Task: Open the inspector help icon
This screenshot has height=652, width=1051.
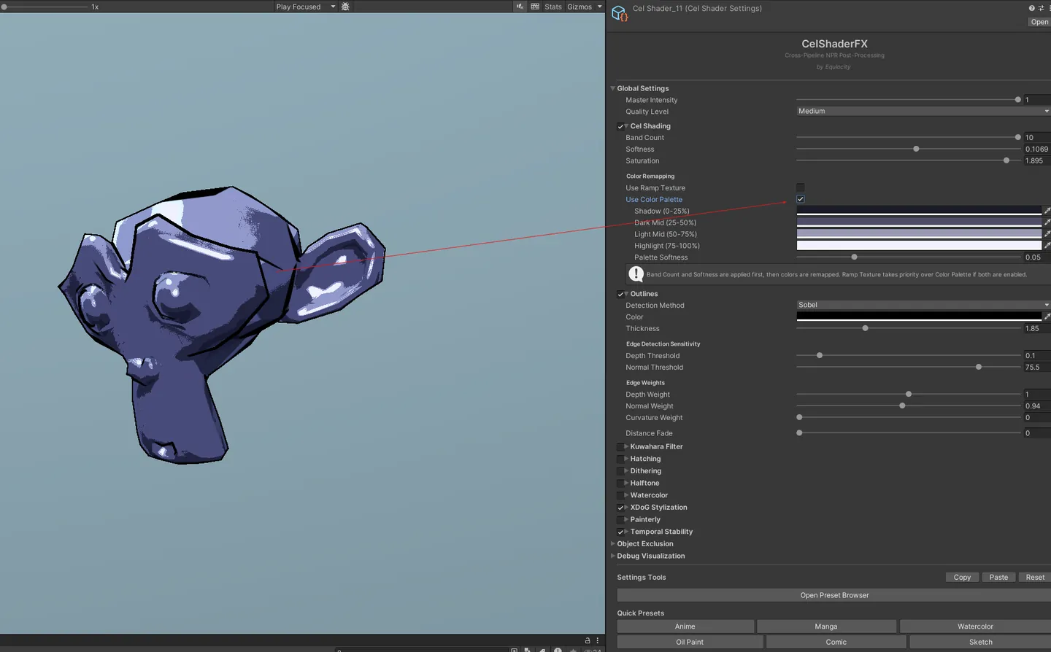Action: 1031,8
